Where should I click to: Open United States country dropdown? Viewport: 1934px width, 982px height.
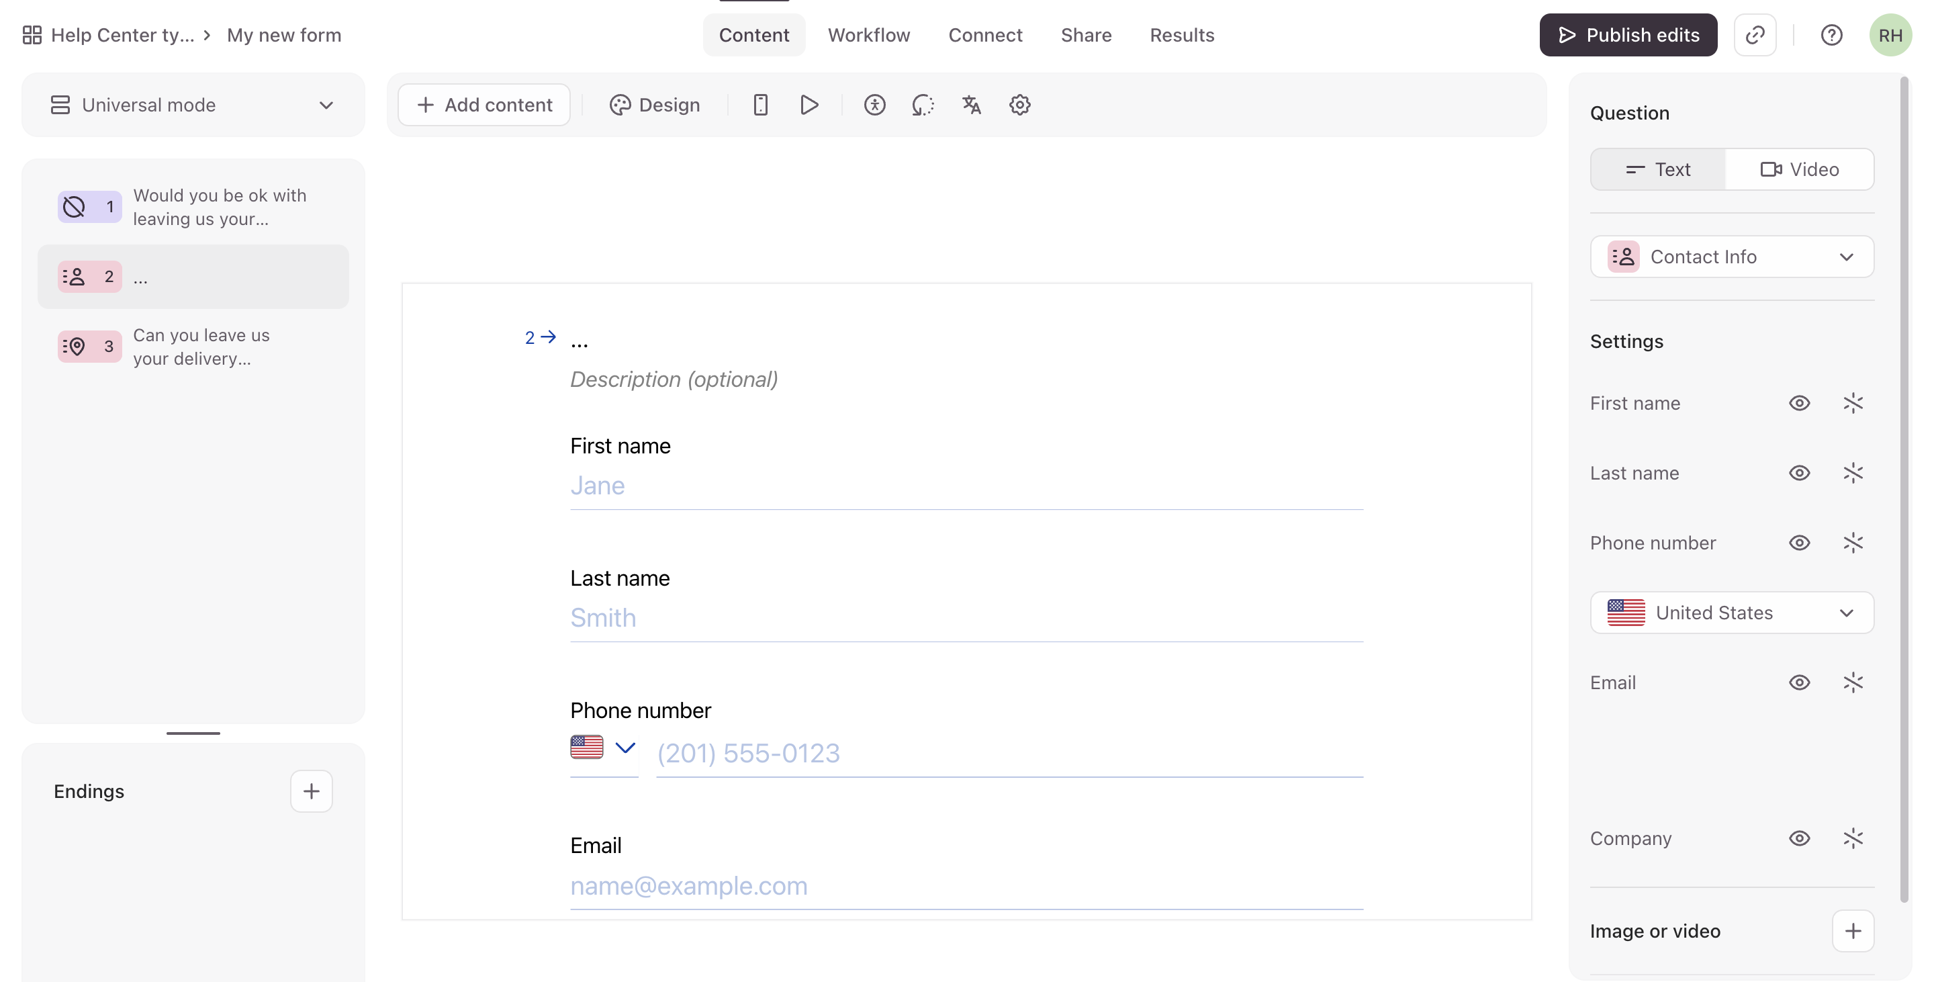(1731, 613)
